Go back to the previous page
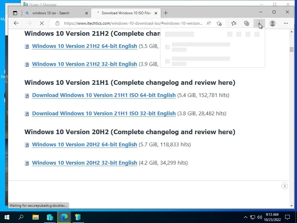This screenshot has height=223, width=297. click(16, 23)
